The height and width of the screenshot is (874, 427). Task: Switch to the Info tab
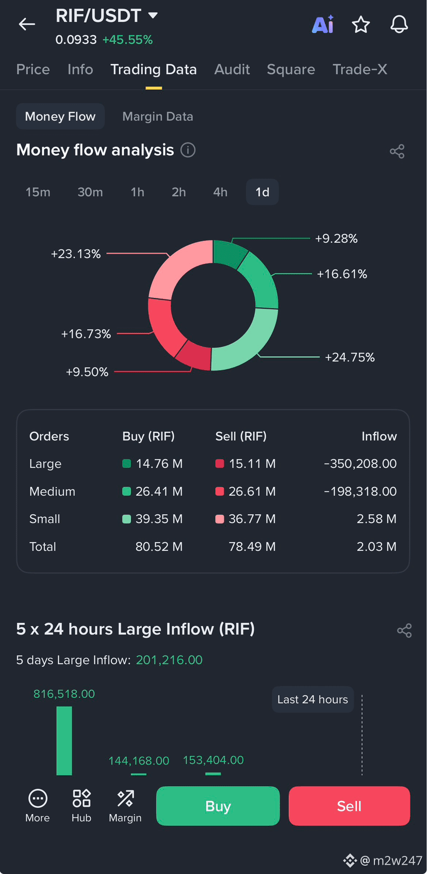(x=80, y=69)
